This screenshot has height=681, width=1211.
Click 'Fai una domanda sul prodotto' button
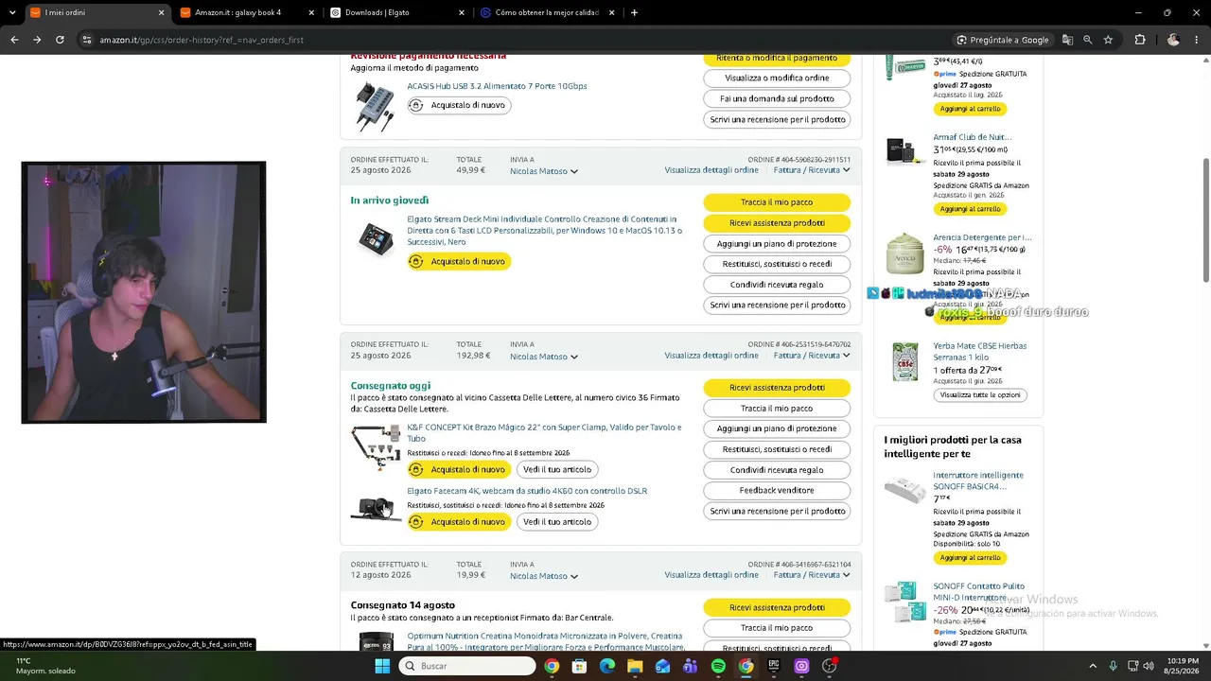click(x=777, y=98)
